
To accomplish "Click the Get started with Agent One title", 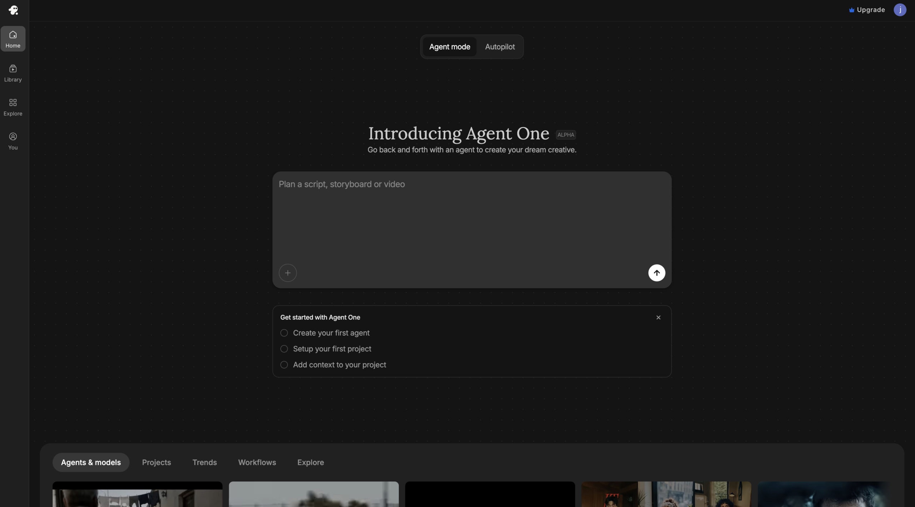I will click(x=320, y=317).
